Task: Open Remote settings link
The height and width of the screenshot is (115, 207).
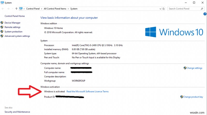Action: point(12,27)
